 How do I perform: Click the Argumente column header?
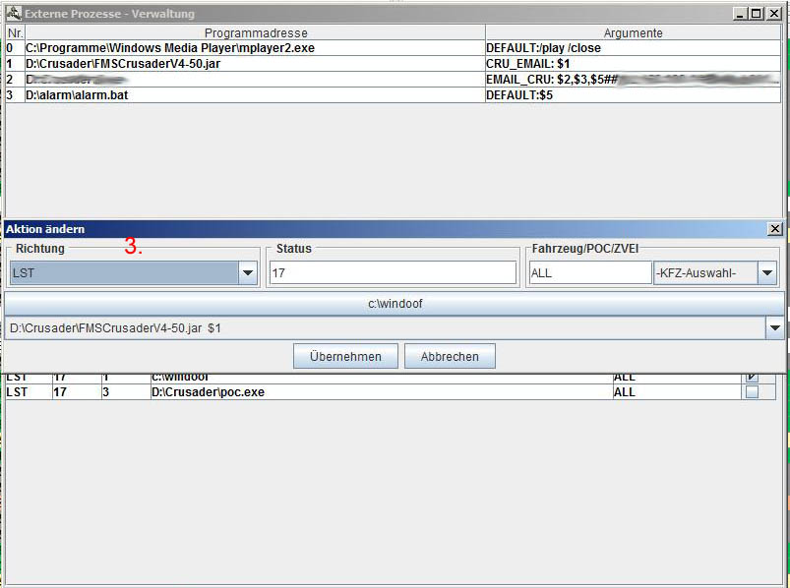click(633, 32)
